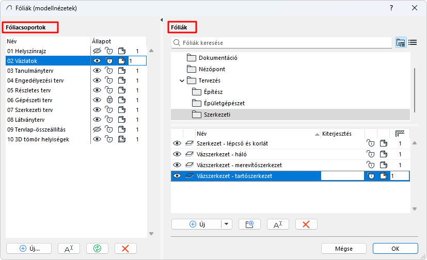Click wireframe icon of 10 3D tömör helyiségek
The height and width of the screenshot is (260, 427).
tap(121, 139)
